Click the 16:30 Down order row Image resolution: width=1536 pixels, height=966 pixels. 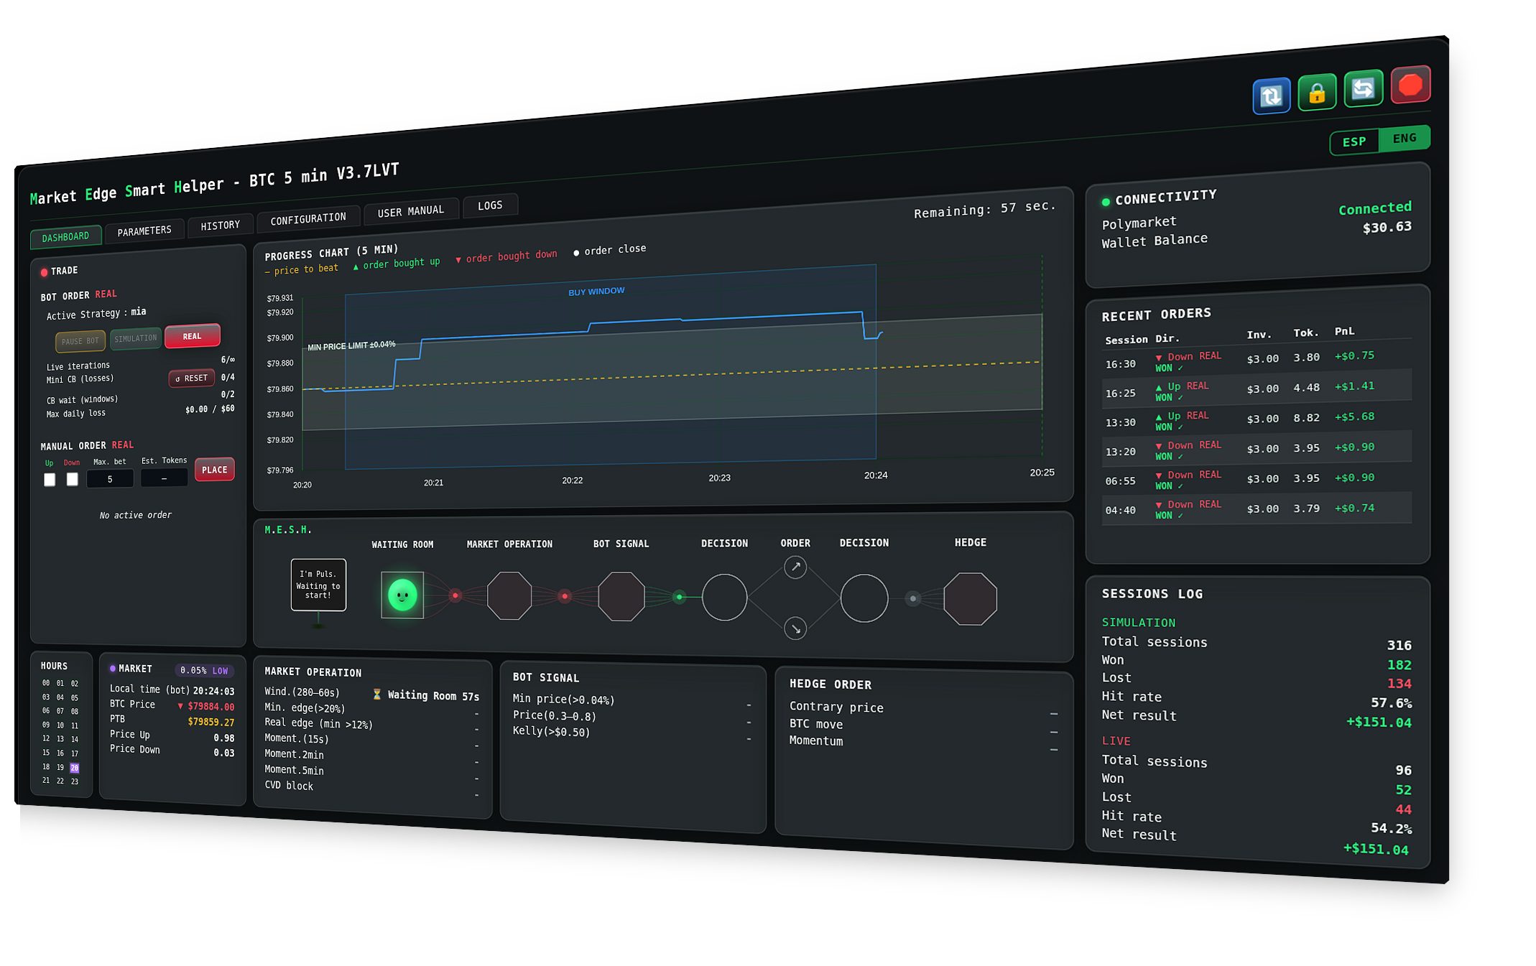tap(1257, 360)
